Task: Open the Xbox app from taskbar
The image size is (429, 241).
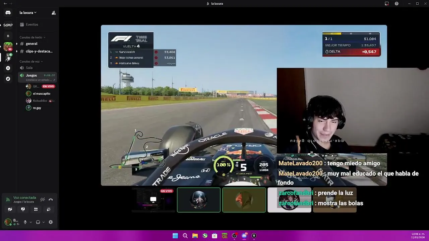Action: pos(205,236)
